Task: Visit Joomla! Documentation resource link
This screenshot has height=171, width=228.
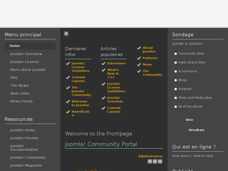Action: point(24,148)
